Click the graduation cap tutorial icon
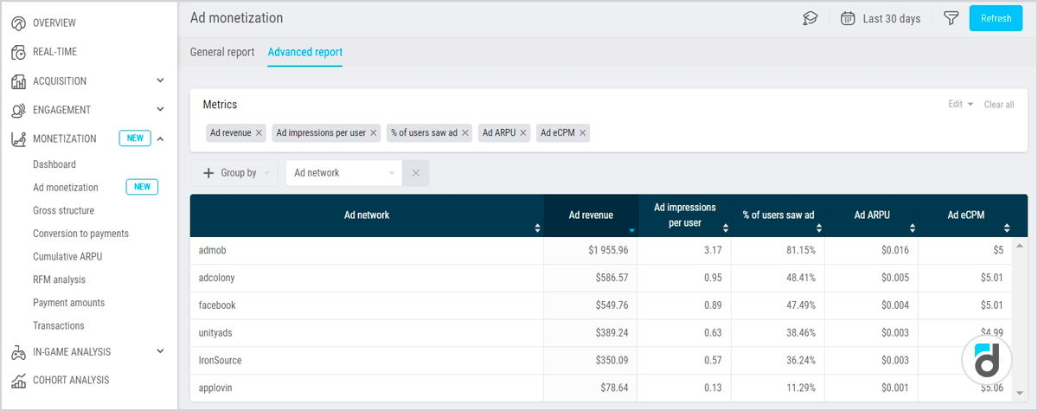 coord(811,18)
